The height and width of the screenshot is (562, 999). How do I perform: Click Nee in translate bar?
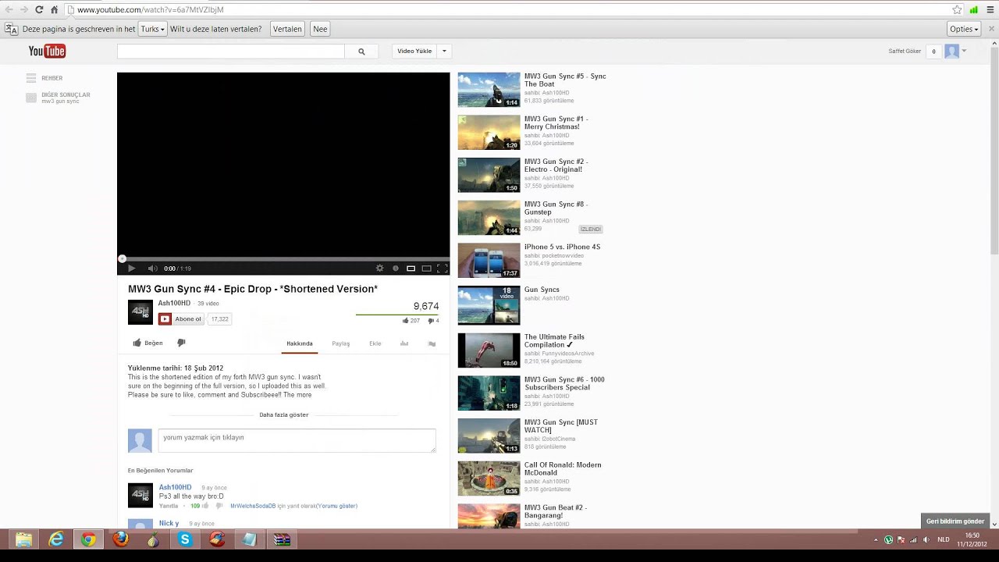[320, 29]
